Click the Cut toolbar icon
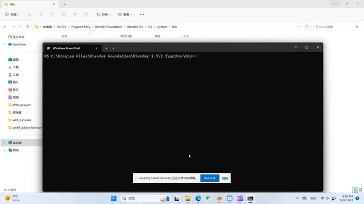364x204 pixels. pos(30,14)
